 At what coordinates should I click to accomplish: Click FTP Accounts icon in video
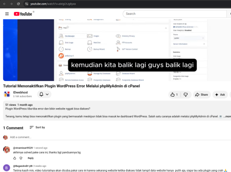pos(118,43)
